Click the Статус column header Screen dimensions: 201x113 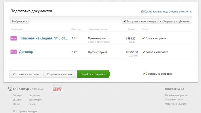pyautogui.click(x=145, y=29)
